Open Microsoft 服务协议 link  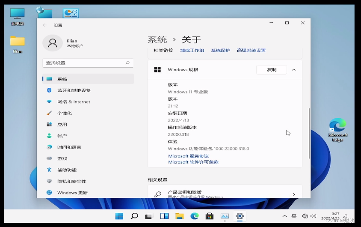pos(188,156)
